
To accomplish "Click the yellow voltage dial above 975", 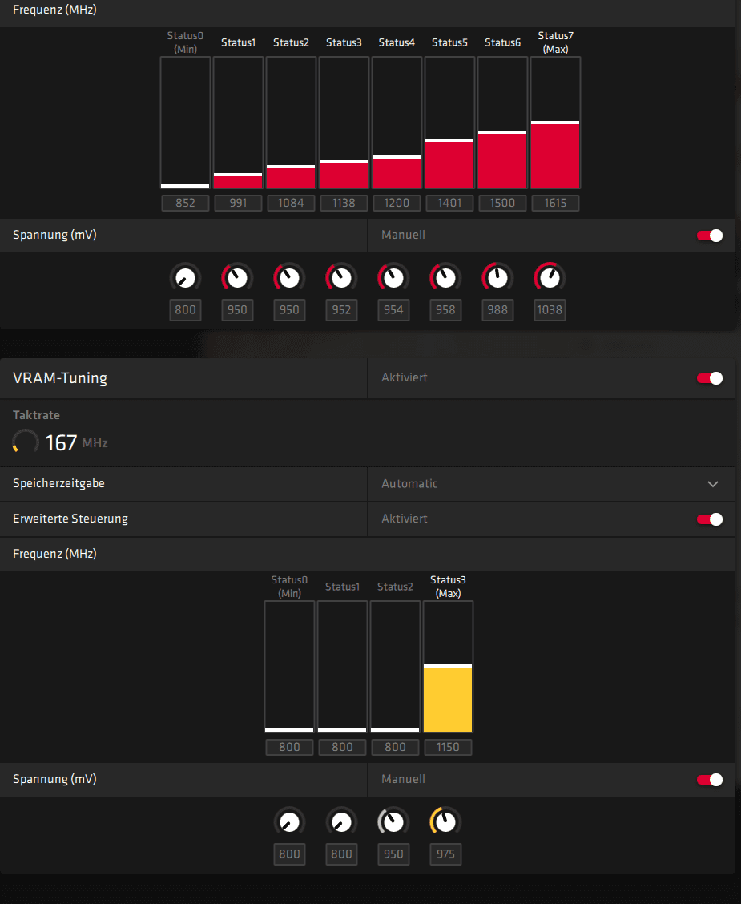I will click(445, 822).
